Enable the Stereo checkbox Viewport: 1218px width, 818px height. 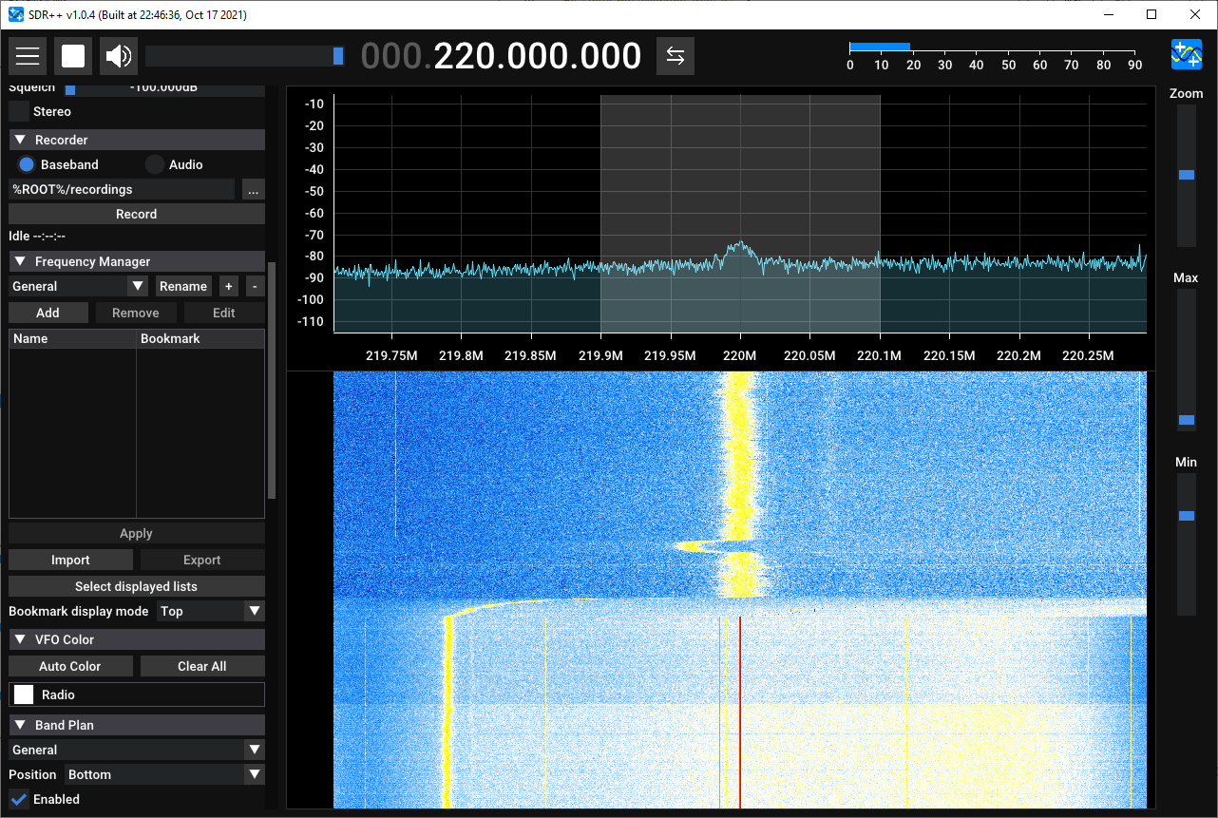click(19, 111)
